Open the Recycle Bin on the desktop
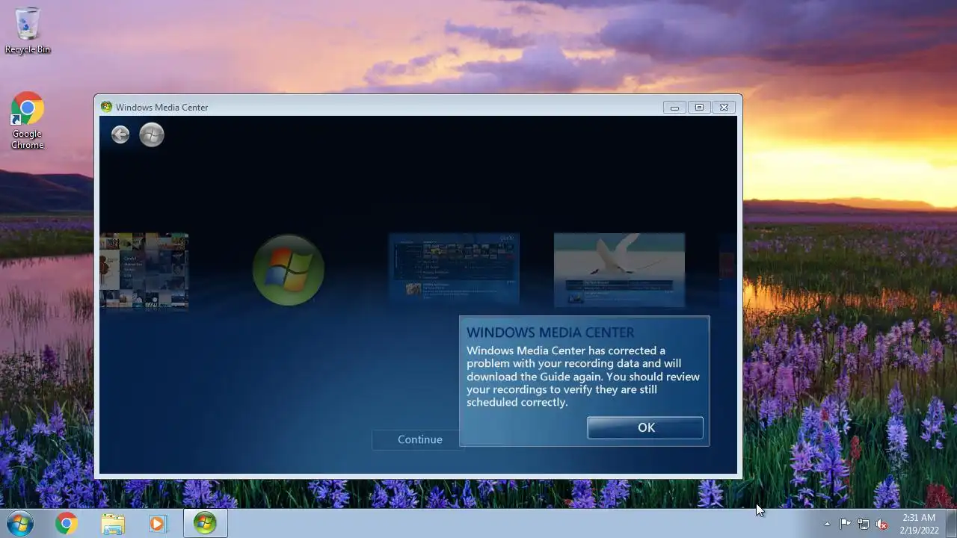The height and width of the screenshot is (538, 957). (28, 31)
